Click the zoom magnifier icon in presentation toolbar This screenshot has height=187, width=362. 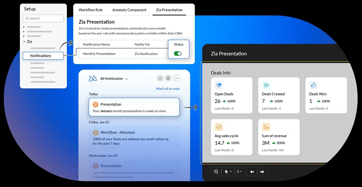[x=216, y=172]
